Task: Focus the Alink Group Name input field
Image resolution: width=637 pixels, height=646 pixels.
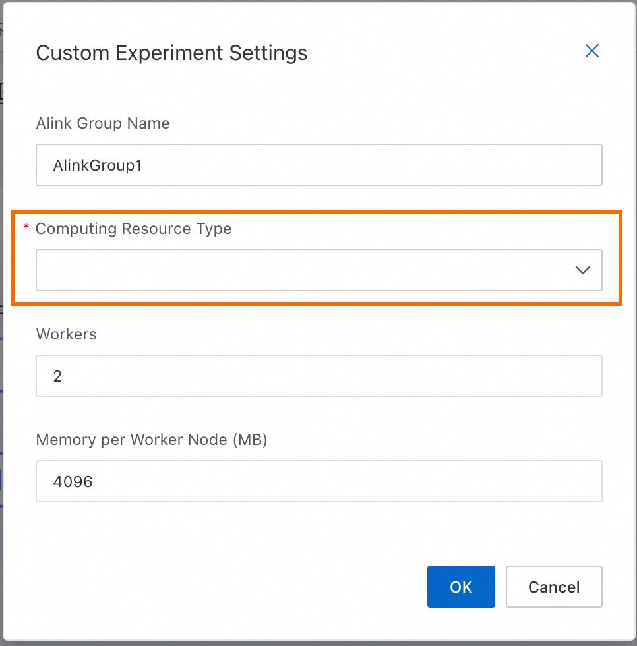Action: click(318, 165)
